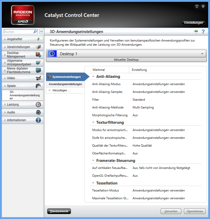Viewport: 210px width, 219px height.
Task: Toggle Morphologische Filterung Aus value
Action: 135,115
